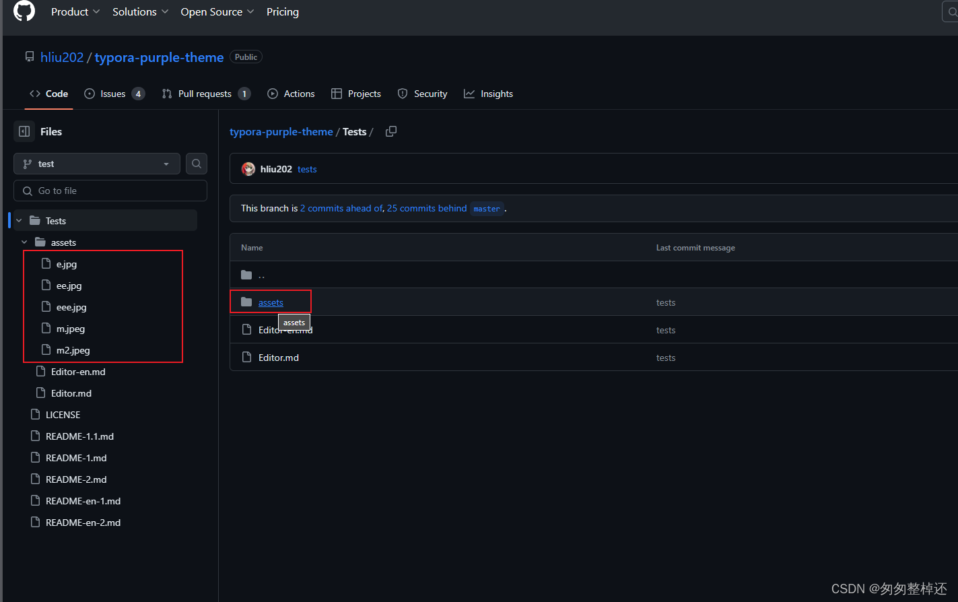Click tests message in Editor.md row

pyautogui.click(x=666, y=358)
